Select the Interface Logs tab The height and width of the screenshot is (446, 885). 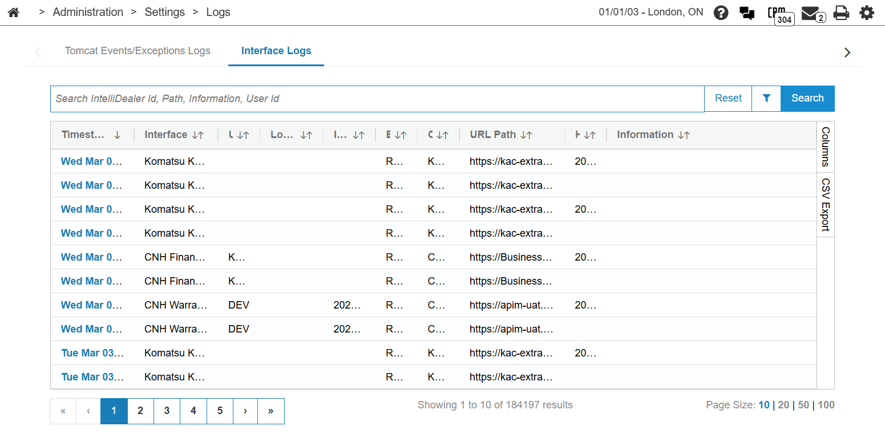tap(276, 51)
